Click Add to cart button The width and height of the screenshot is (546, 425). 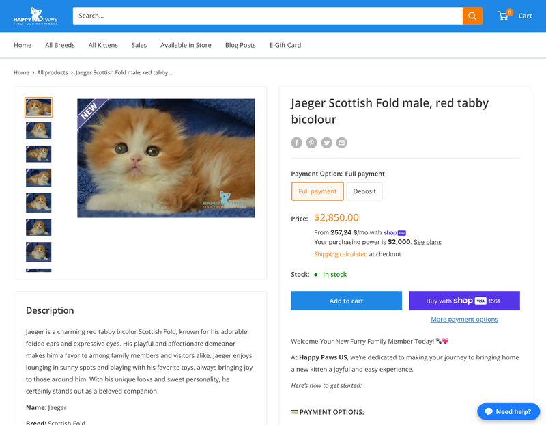pos(346,301)
